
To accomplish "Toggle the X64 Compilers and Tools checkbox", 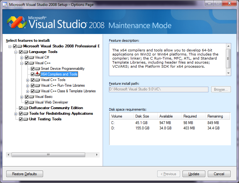I will click(33, 74).
